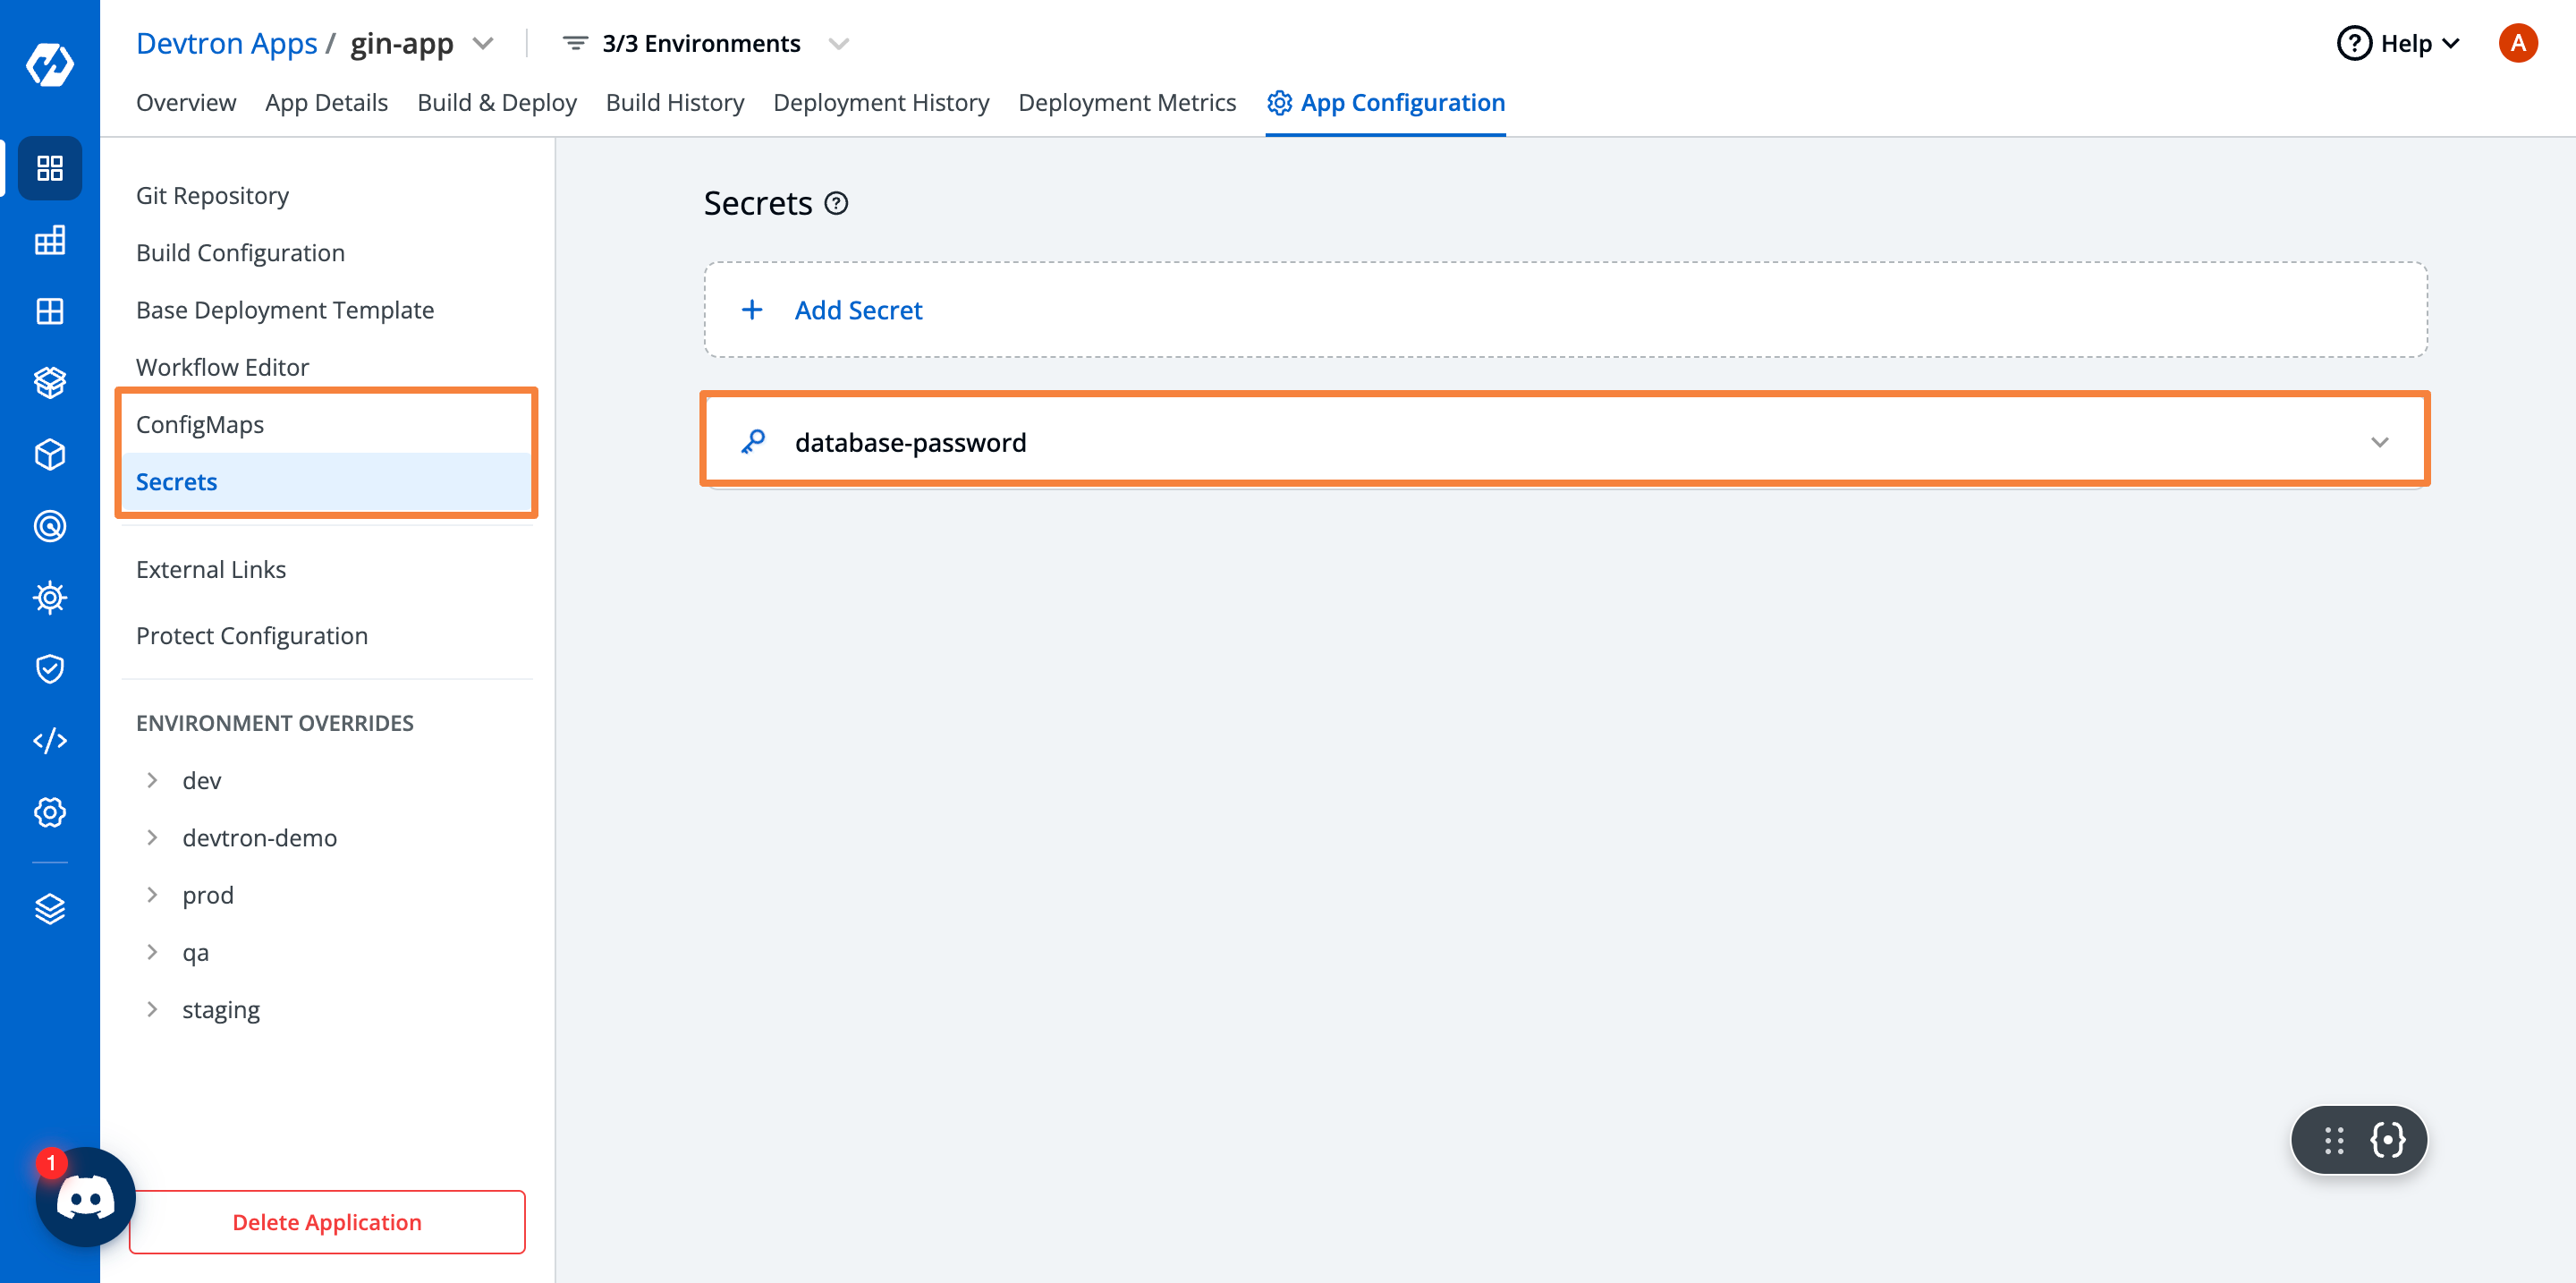Click the curly braces scoped variables icon
Viewport: 2576px width, 1283px height.
pos(2388,1140)
